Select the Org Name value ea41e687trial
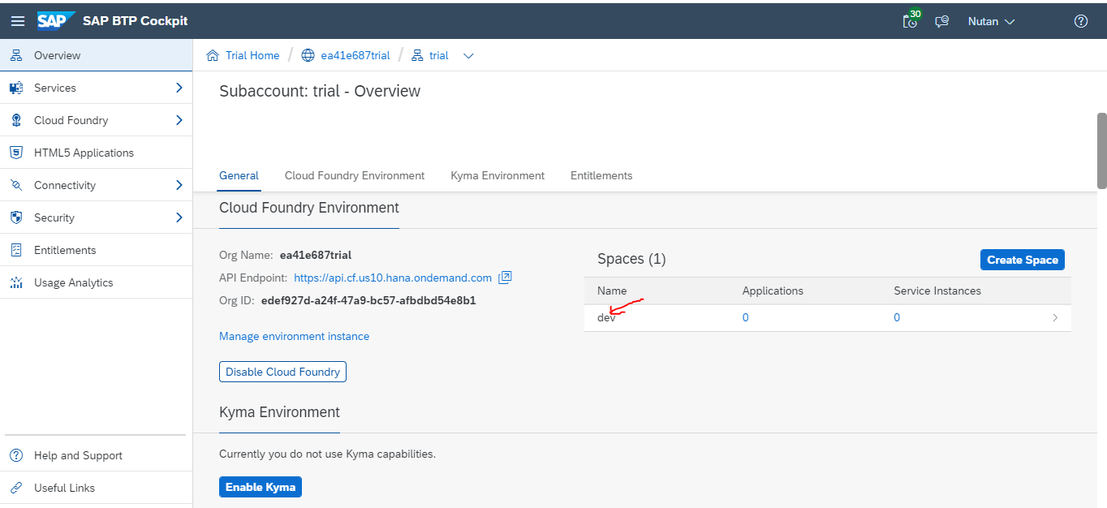 tap(316, 255)
